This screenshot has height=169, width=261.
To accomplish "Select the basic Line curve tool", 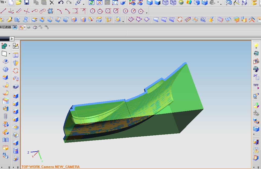I will pyautogui.click(x=3, y=11).
